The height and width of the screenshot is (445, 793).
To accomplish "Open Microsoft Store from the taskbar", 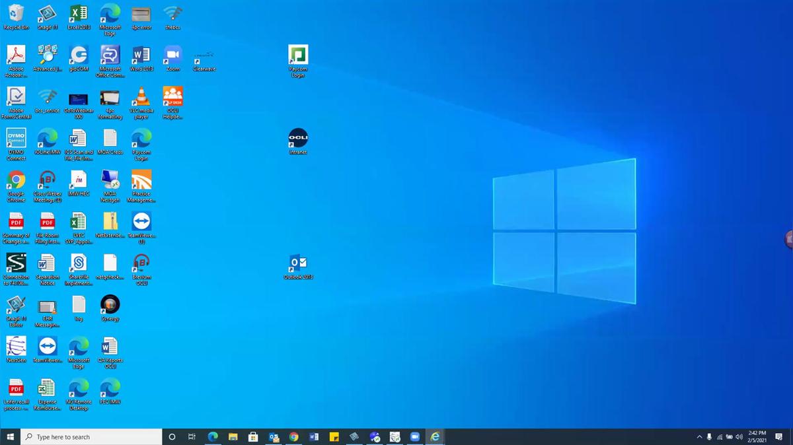I will 252,437.
